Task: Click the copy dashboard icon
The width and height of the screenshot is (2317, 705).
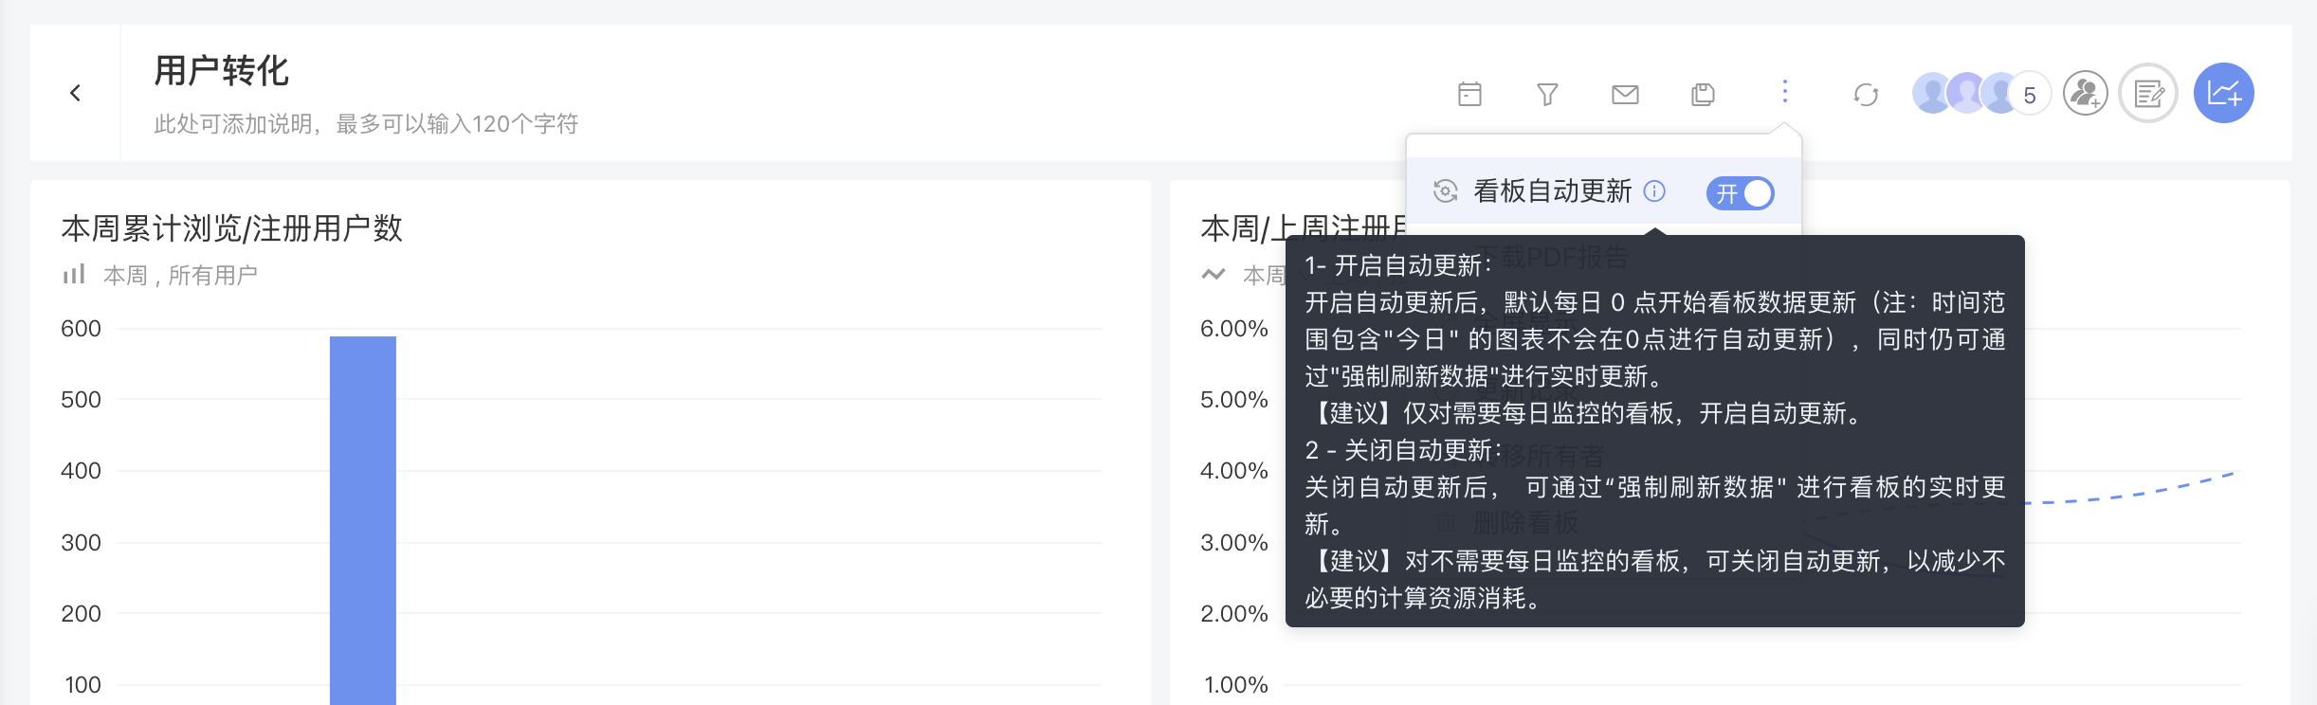Action: tap(1703, 94)
